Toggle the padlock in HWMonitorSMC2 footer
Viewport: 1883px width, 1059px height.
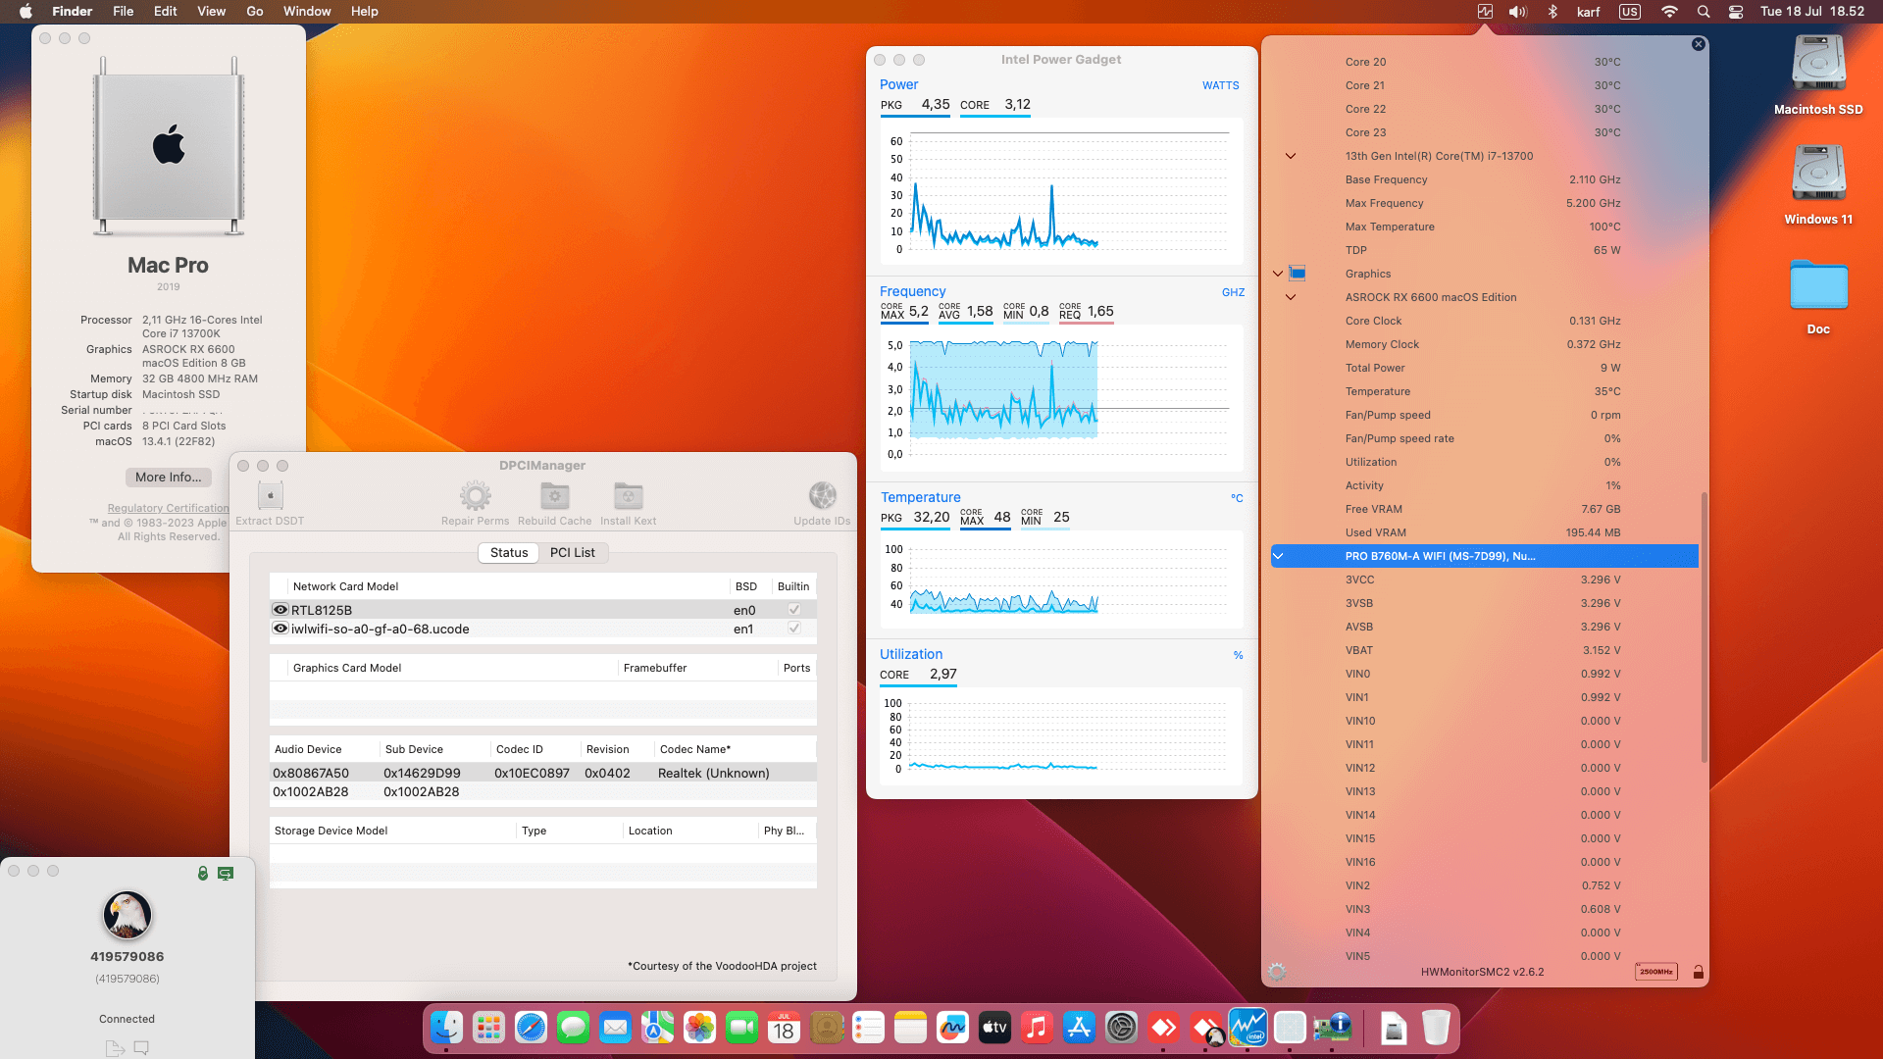tap(1699, 972)
